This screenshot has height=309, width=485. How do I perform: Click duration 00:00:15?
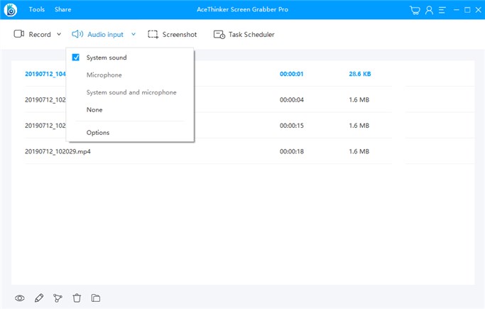292,126
